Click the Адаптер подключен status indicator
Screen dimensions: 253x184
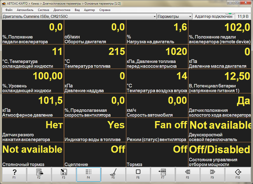(x=213, y=17)
